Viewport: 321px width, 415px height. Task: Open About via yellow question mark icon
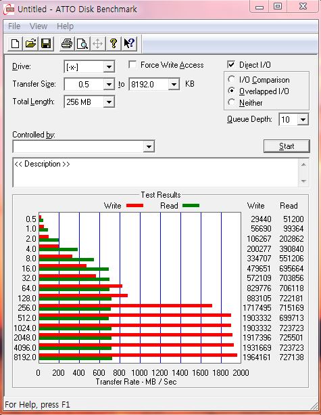tap(114, 43)
